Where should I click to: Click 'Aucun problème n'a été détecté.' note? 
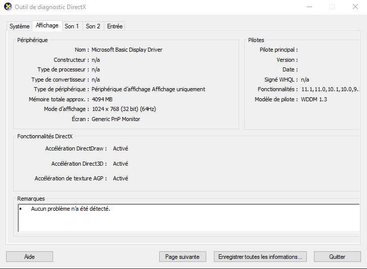[x=70, y=209]
